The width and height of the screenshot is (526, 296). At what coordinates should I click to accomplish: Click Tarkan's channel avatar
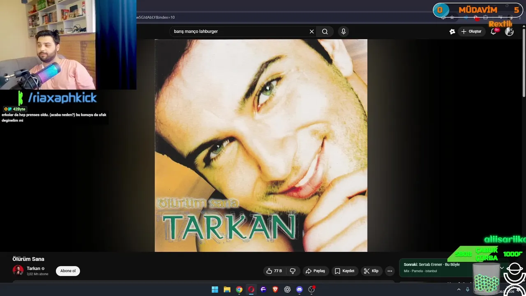pos(18,270)
